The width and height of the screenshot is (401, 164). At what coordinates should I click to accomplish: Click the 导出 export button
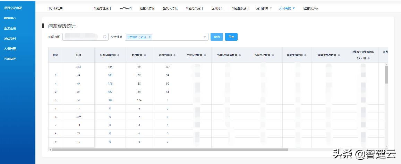[x=231, y=37]
